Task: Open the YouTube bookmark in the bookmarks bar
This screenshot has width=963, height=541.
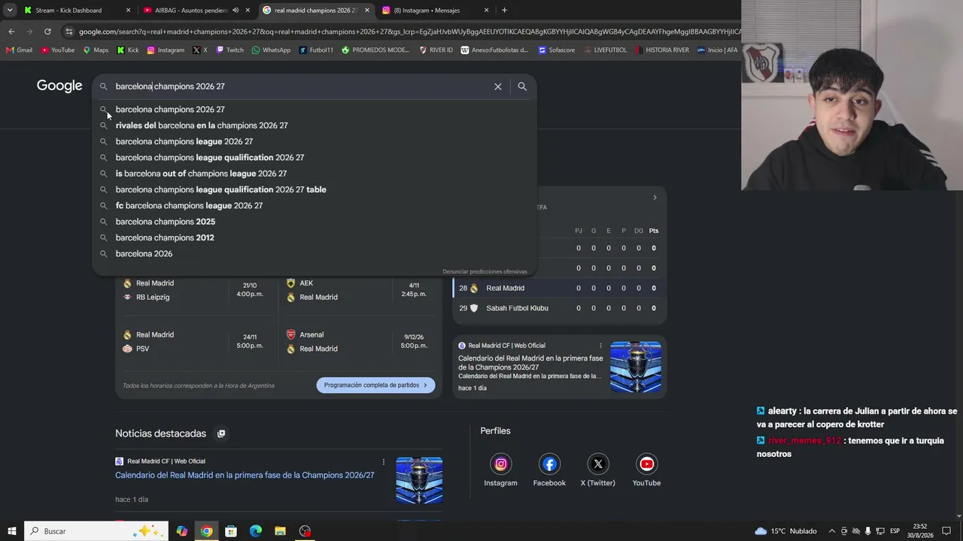Action: tap(58, 50)
